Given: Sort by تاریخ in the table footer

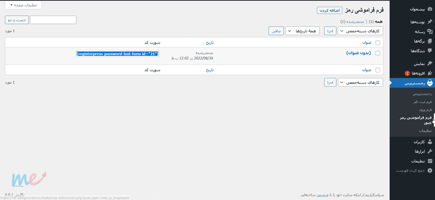Looking at the screenshot, I should 210,70.
